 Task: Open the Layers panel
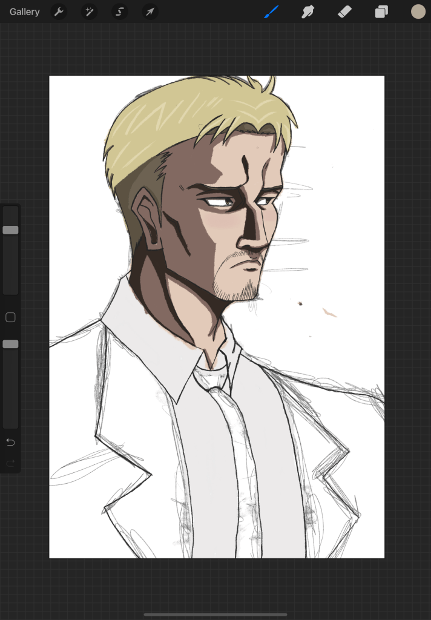381,12
